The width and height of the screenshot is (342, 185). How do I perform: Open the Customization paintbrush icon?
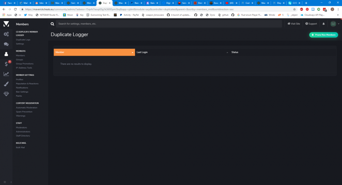6,84
